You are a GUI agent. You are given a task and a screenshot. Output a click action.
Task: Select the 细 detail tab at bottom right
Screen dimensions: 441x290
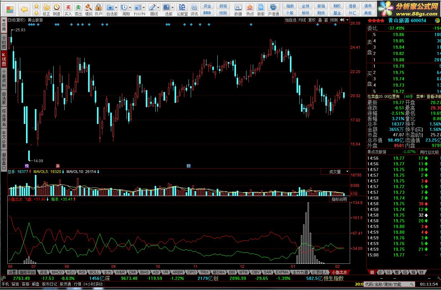click(x=372, y=272)
